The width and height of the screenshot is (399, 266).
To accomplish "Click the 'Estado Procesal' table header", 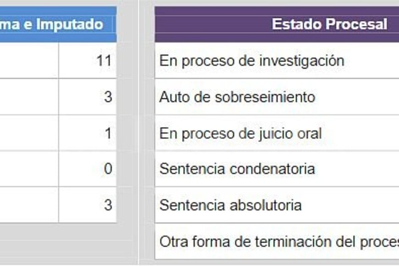I will [x=329, y=24].
